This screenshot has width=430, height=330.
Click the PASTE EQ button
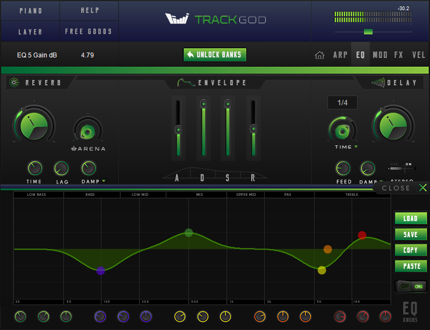tap(411, 266)
